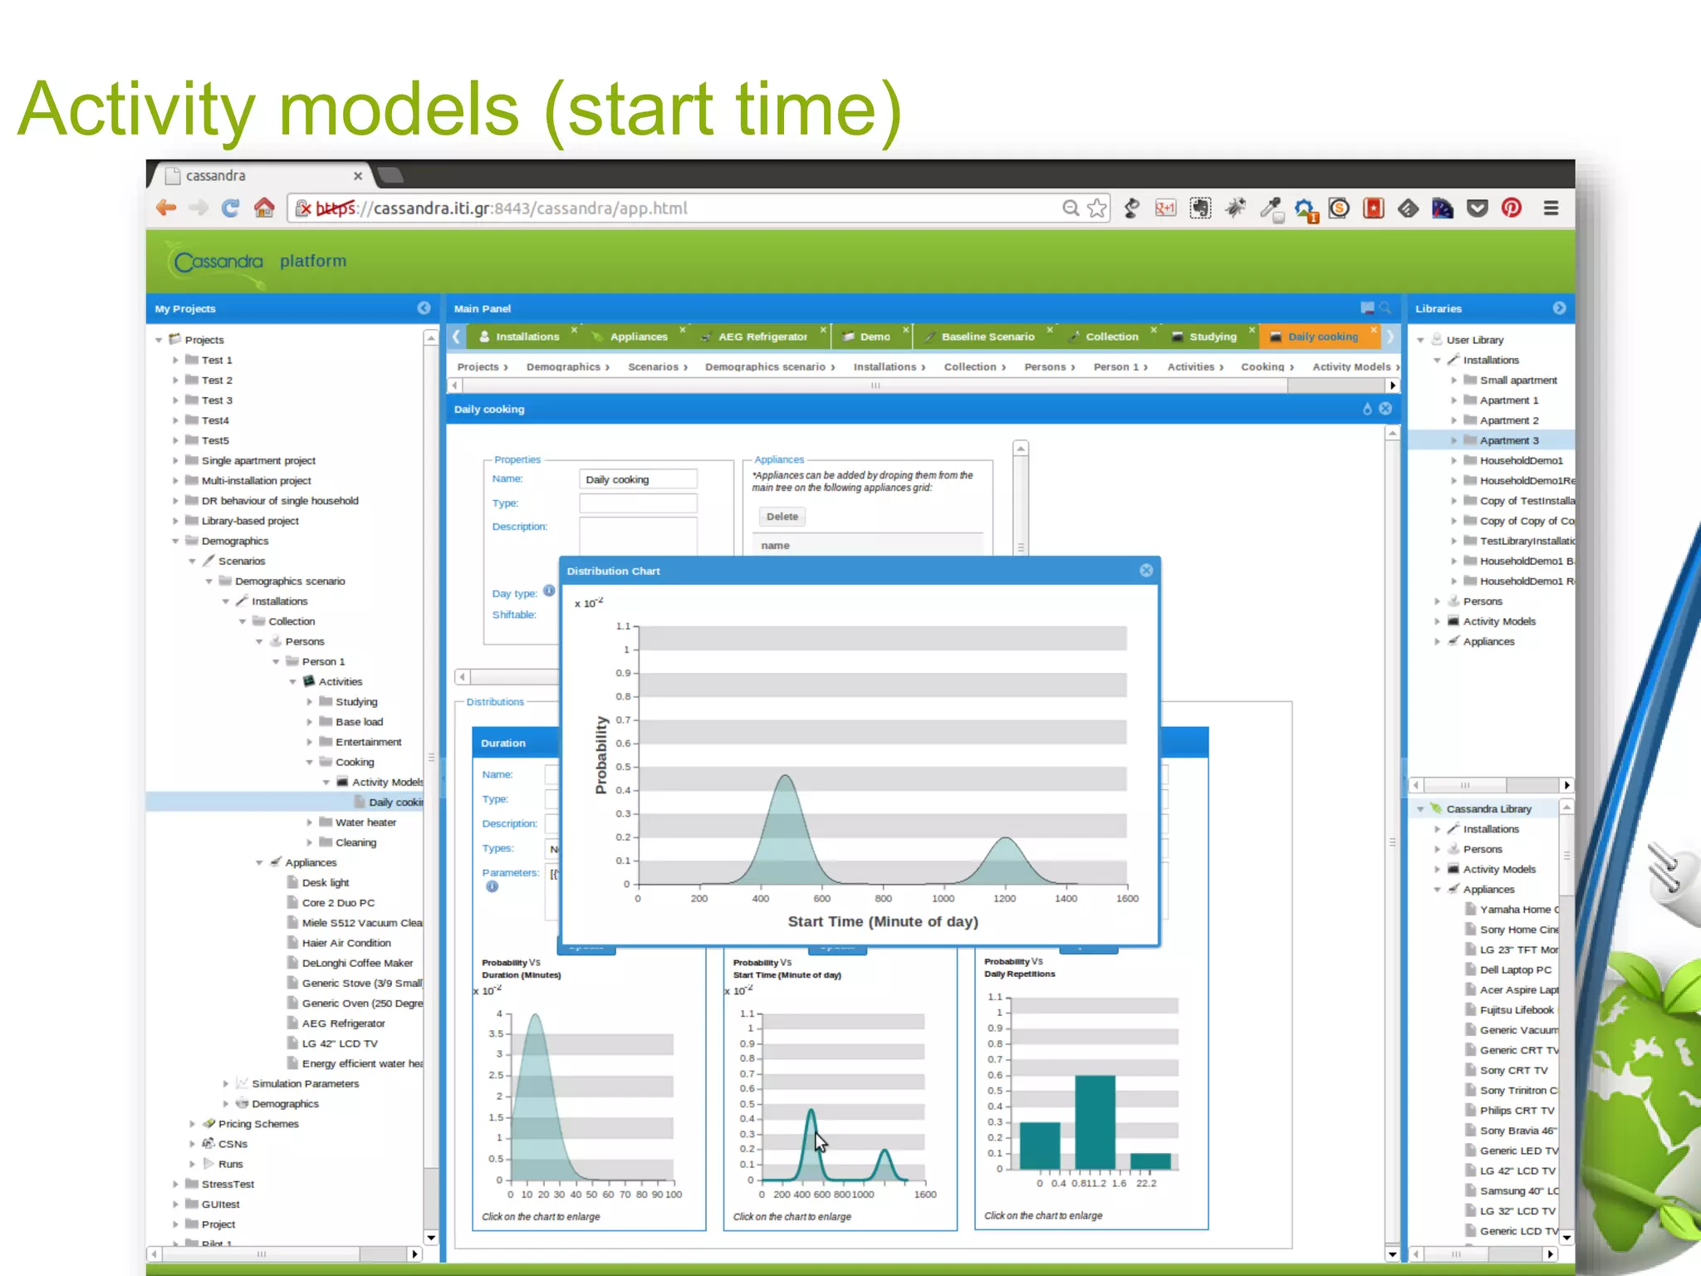
Task: Collapse the My Projects panel
Action: point(424,308)
